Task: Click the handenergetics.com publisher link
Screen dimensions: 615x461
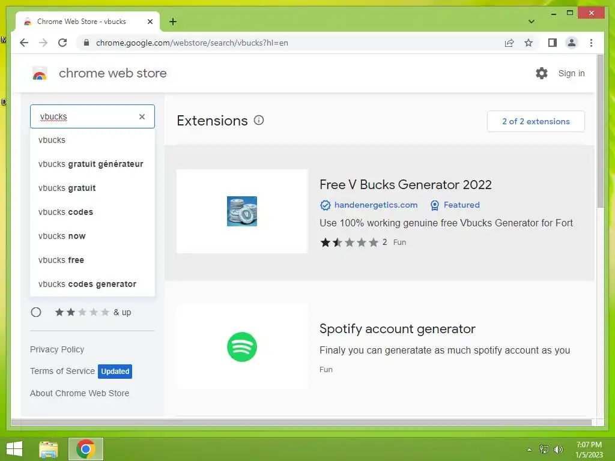Action: pos(376,205)
